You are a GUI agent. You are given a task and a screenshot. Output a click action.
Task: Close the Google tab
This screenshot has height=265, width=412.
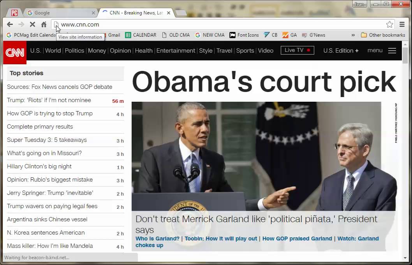[x=93, y=12]
